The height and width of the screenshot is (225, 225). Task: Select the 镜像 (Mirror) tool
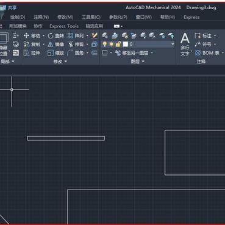tap(56, 45)
